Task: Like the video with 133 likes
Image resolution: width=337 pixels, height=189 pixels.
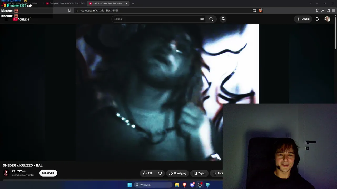Action: pos(147,173)
